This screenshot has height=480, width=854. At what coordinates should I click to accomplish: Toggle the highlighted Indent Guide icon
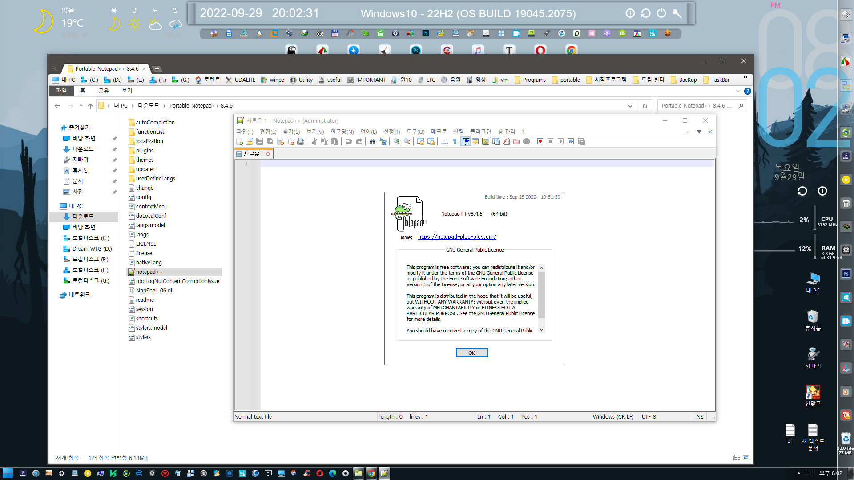tap(466, 141)
